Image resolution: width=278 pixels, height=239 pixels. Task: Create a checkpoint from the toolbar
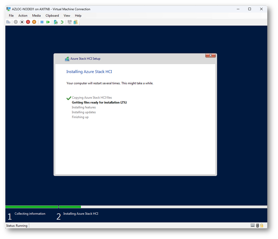click(x=56, y=22)
